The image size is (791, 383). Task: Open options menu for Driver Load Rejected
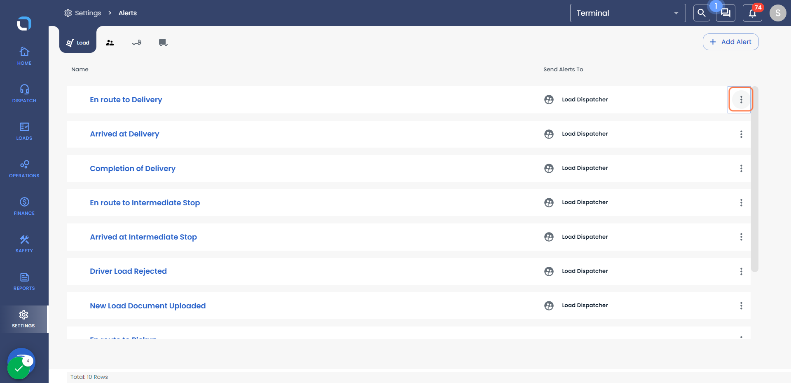point(741,271)
